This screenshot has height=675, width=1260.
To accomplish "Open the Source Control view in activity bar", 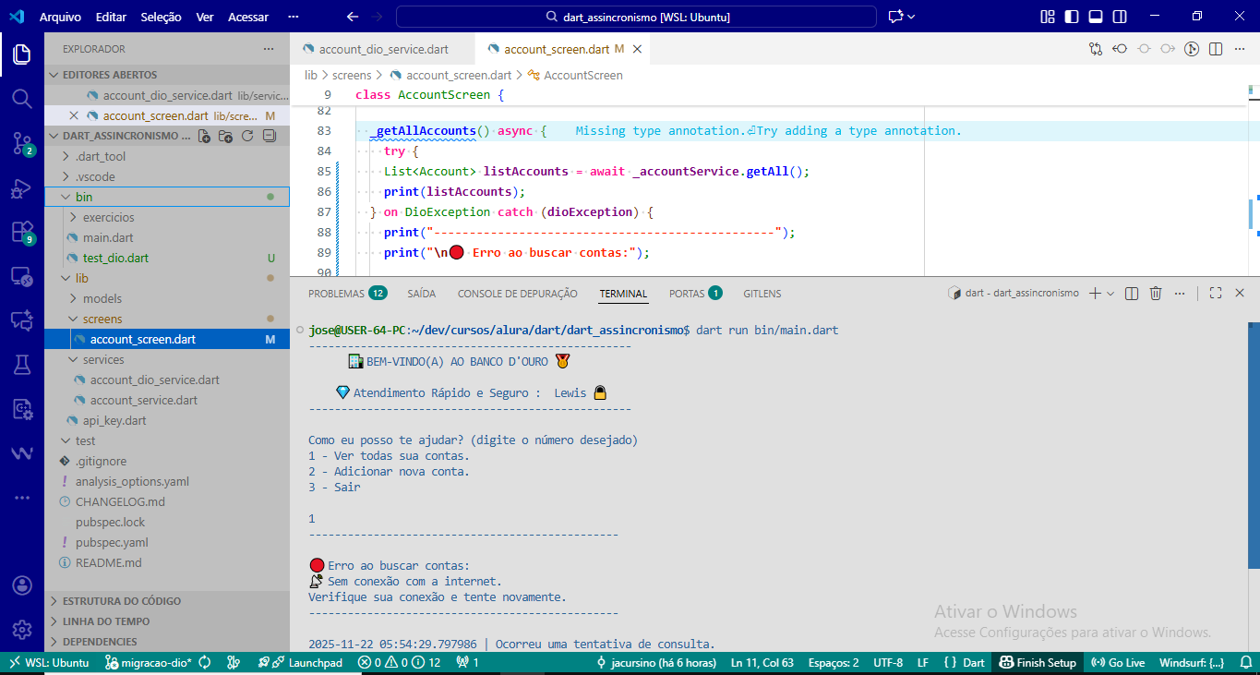I will tap(21, 142).
